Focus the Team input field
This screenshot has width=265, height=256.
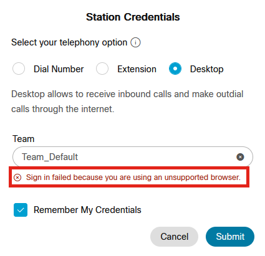tap(133, 157)
